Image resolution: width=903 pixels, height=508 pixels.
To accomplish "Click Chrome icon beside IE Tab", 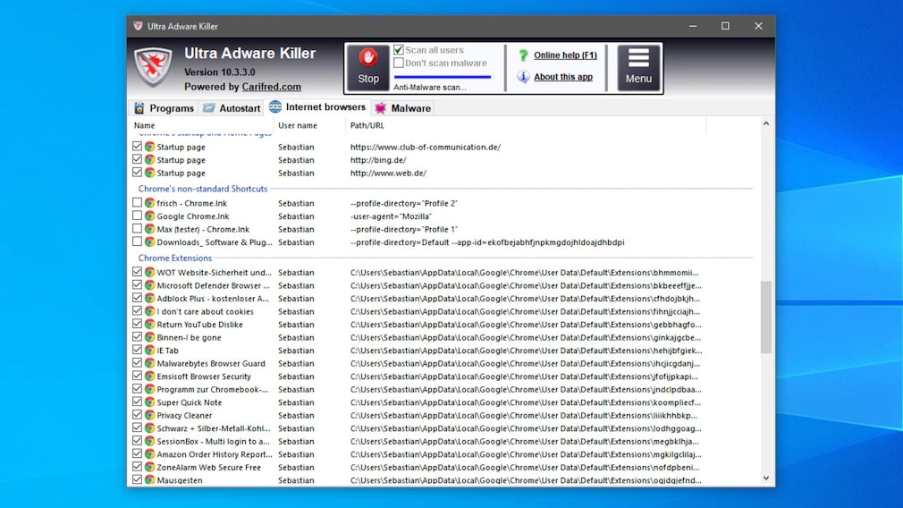I will coord(149,351).
